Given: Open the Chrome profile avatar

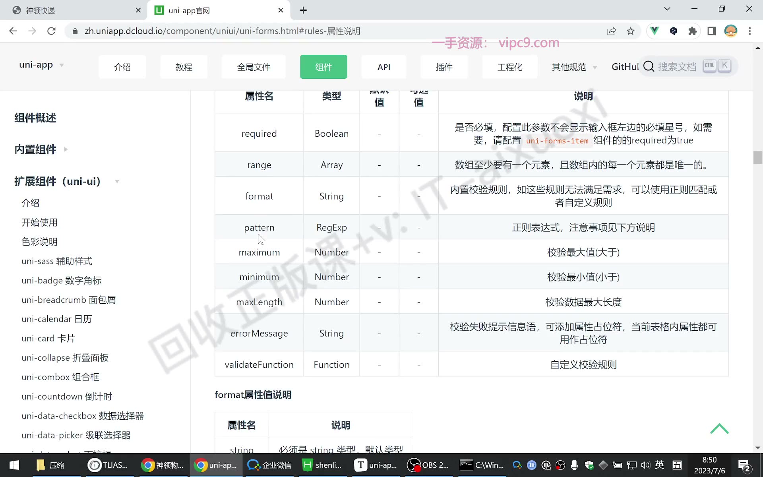Looking at the screenshot, I should (731, 31).
